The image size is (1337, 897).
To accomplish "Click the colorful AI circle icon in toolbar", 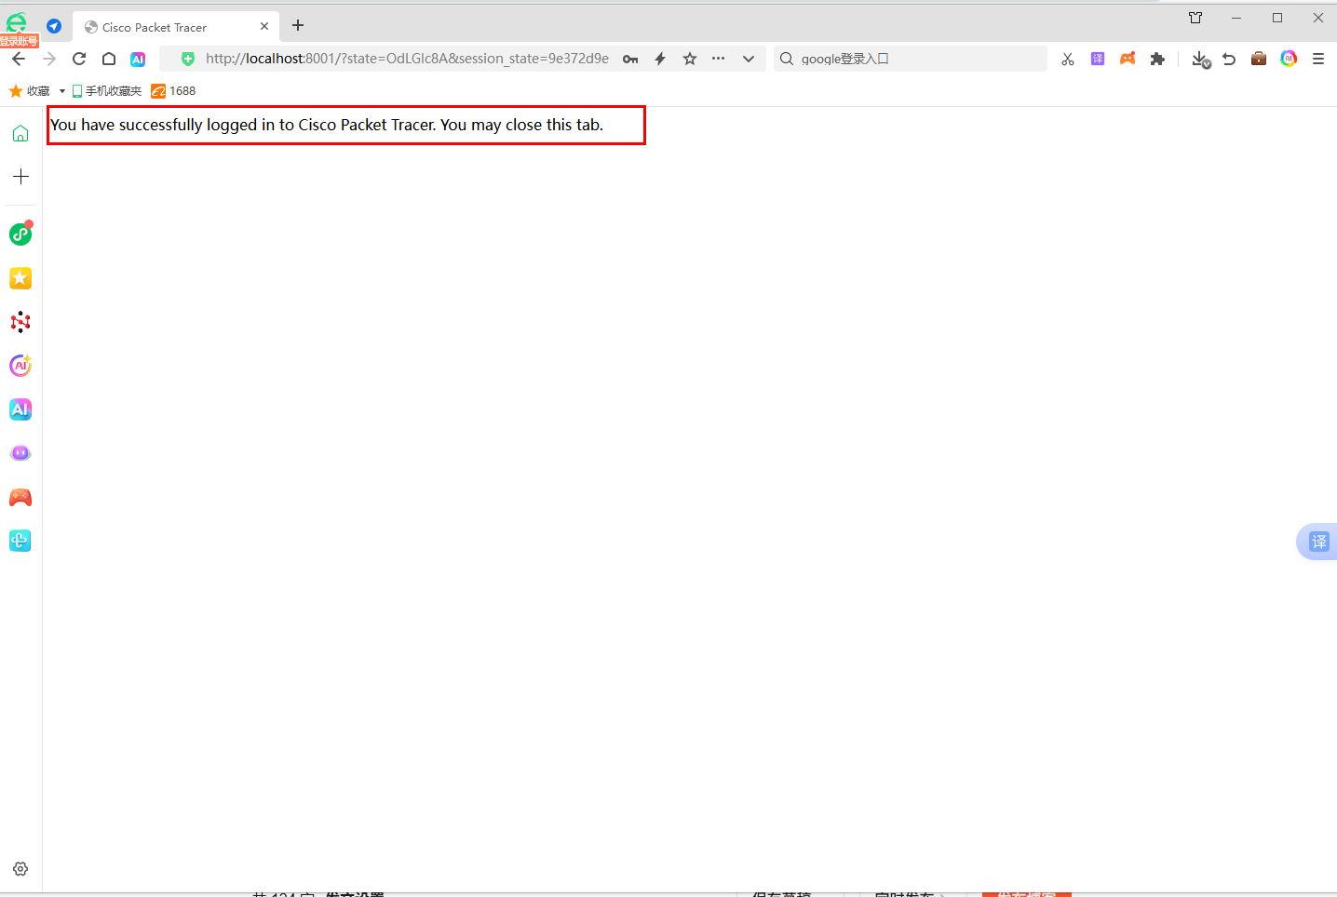I will [1289, 59].
